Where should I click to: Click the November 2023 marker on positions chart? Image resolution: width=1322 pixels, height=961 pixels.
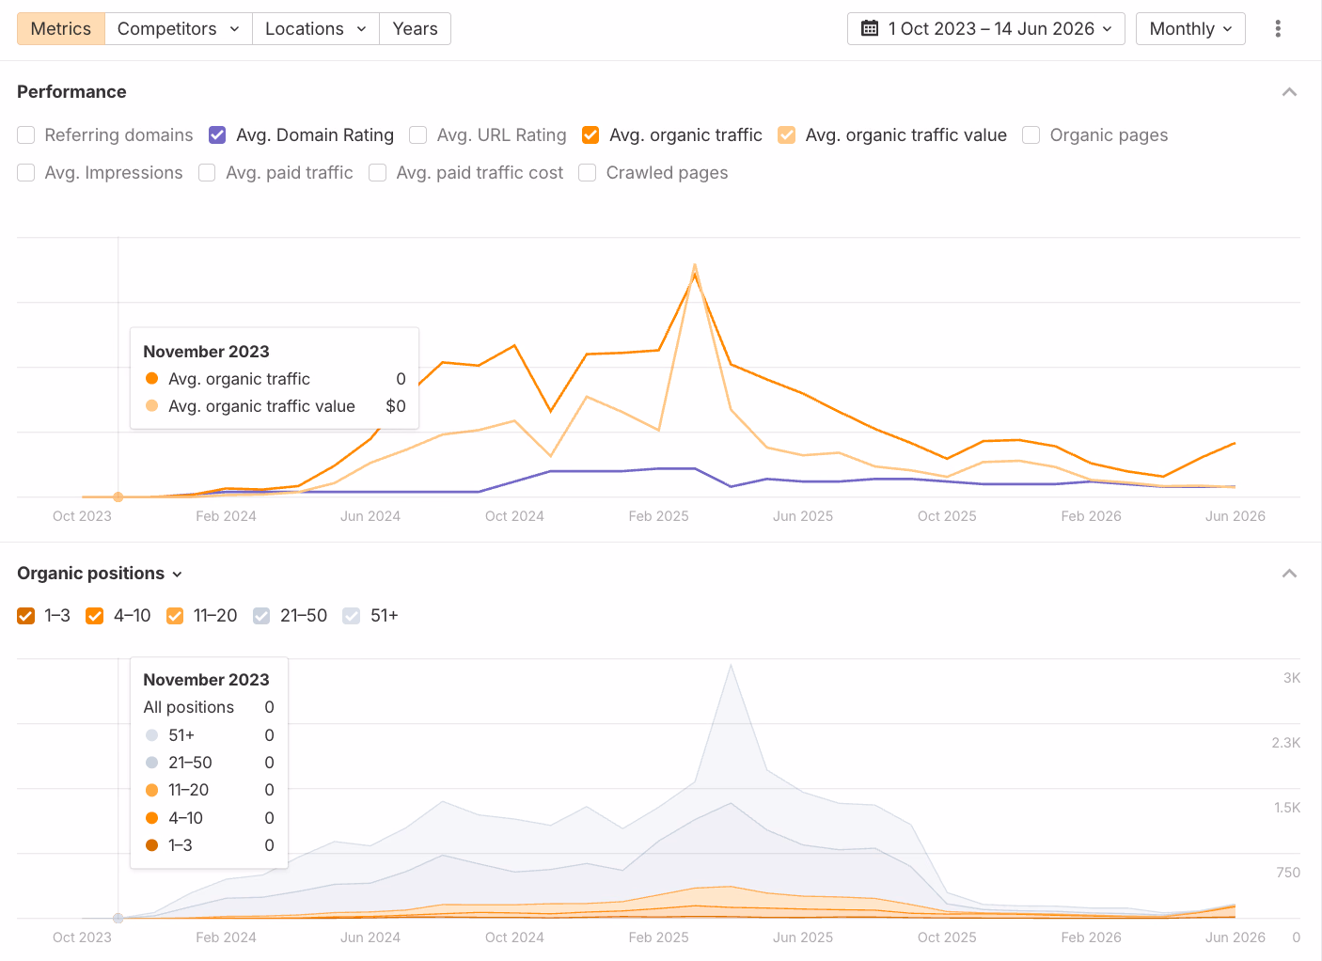pyautogui.click(x=118, y=918)
